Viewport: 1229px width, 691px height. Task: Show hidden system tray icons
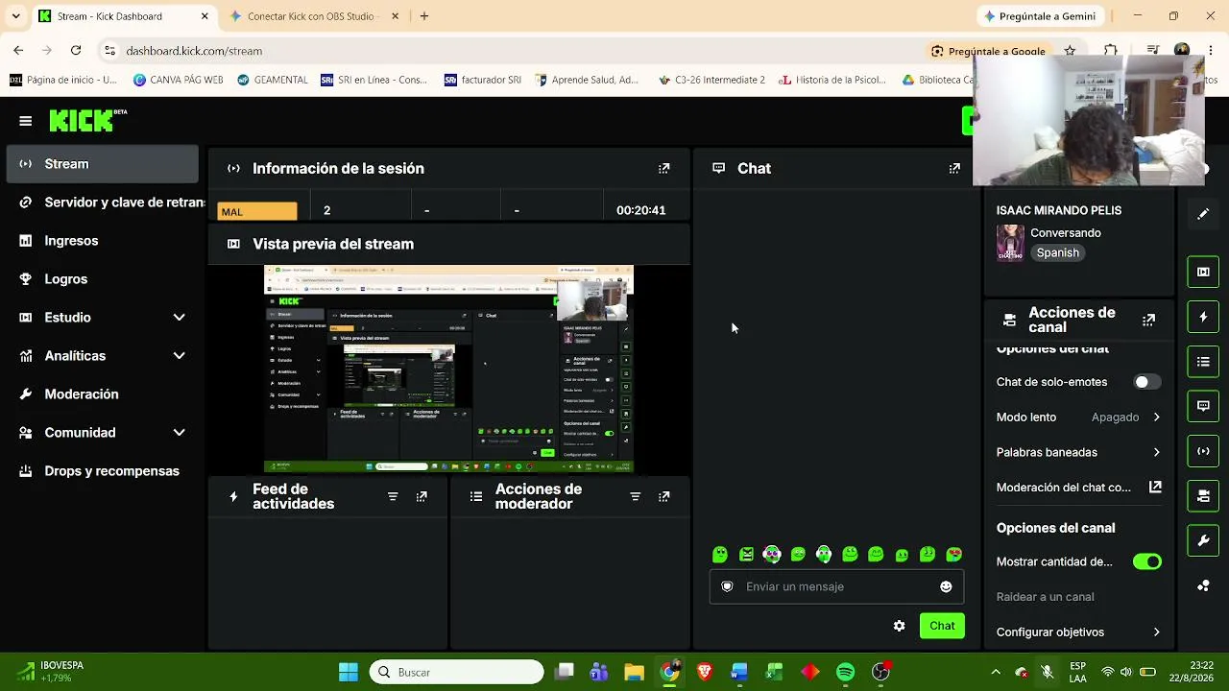point(995,672)
